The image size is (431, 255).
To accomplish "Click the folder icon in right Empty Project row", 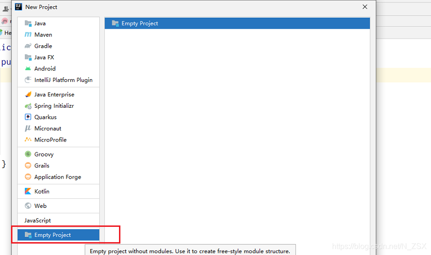I will point(115,23).
